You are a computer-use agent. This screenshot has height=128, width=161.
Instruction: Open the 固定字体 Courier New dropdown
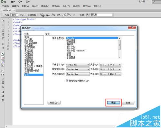coord(78,69)
